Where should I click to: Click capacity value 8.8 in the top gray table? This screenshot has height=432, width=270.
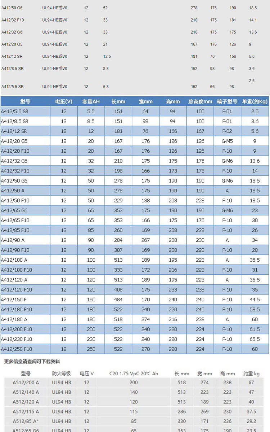(x=106, y=69)
